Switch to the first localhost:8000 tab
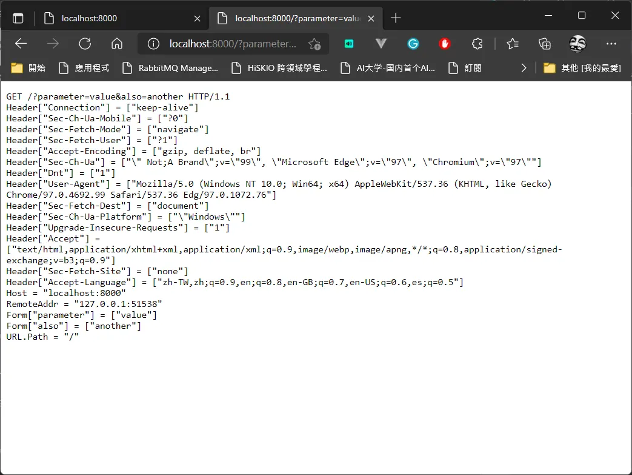The height and width of the screenshot is (475, 632). [122, 18]
